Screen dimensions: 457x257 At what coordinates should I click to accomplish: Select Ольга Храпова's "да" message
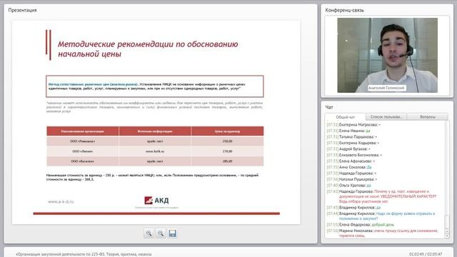point(348,186)
